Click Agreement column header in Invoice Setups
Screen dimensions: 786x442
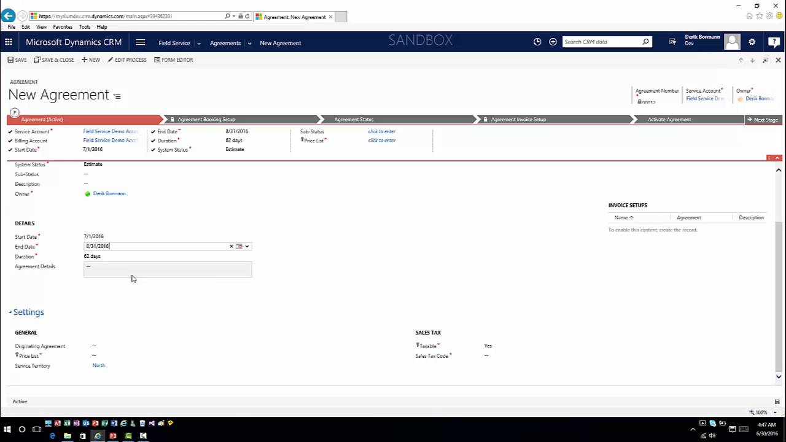(x=688, y=217)
